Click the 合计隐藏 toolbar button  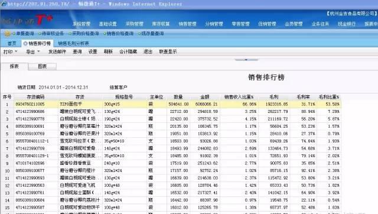(x=128, y=51)
